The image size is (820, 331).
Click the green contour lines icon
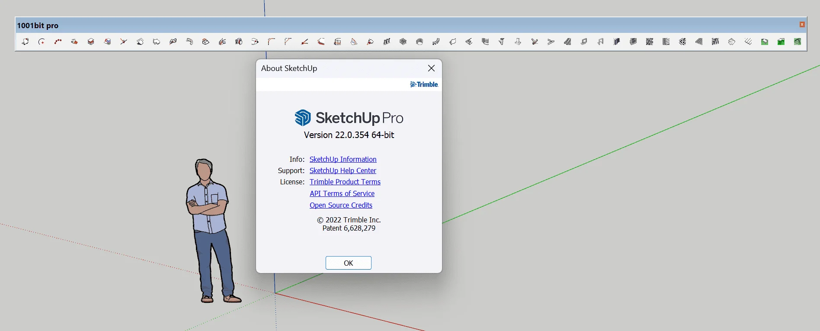798,42
